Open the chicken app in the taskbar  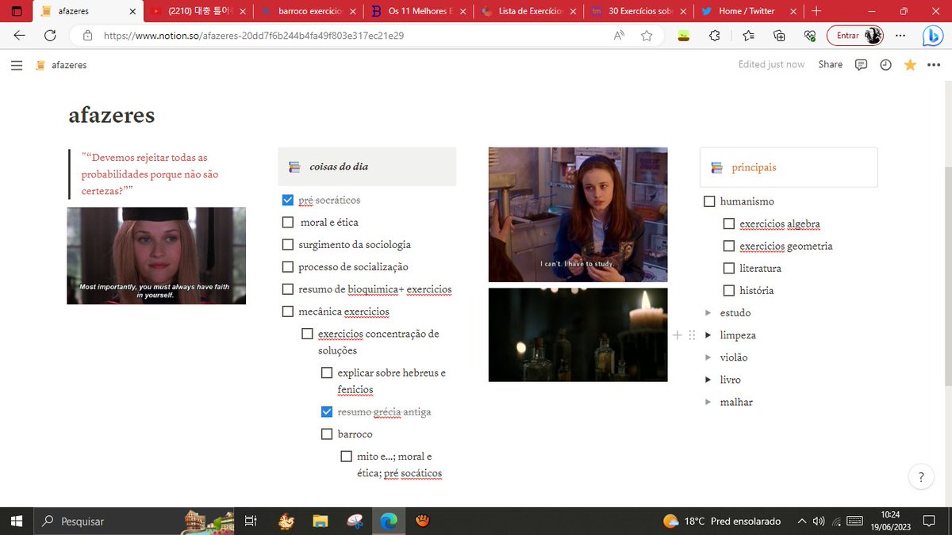pyautogui.click(x=286, y=521)
